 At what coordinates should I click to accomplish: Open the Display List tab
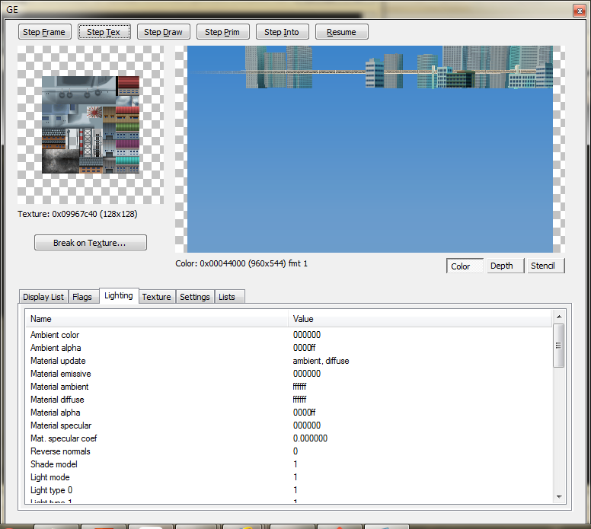pos(43,297)
